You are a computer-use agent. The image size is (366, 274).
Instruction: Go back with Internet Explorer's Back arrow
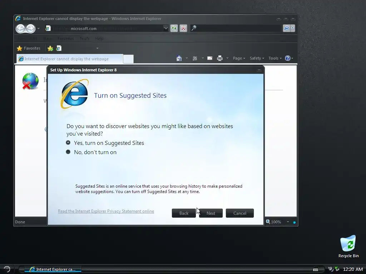pos(20,29)
